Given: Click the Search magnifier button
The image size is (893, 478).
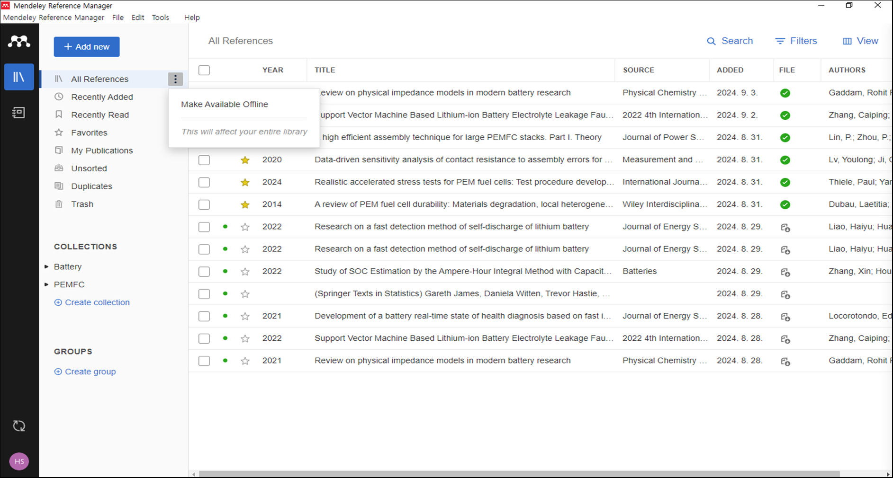Looking at the screenshot, I should point(730,41).
